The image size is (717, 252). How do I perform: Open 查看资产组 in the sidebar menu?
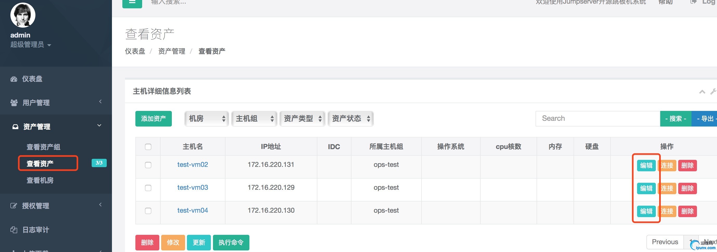click(x=43, y=147)
